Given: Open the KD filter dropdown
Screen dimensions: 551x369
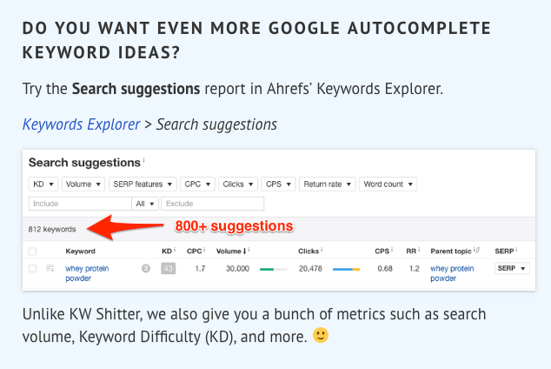Looking at the screenshot, I should pos(43,184).
